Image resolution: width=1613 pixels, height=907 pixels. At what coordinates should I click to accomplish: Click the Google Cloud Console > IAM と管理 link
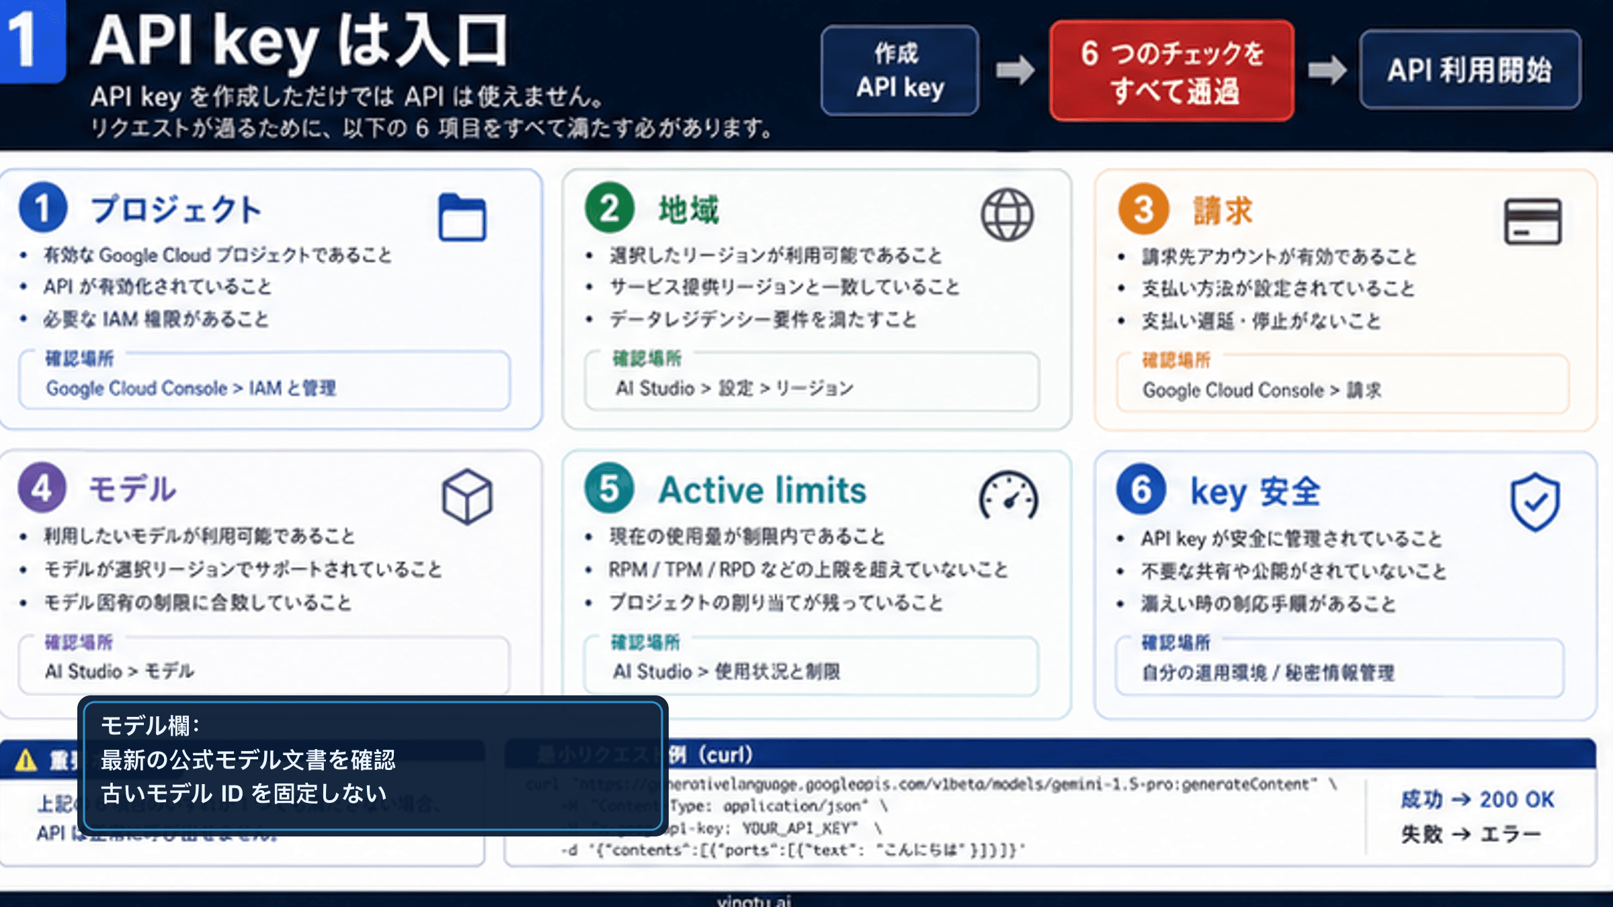point(190,388)
